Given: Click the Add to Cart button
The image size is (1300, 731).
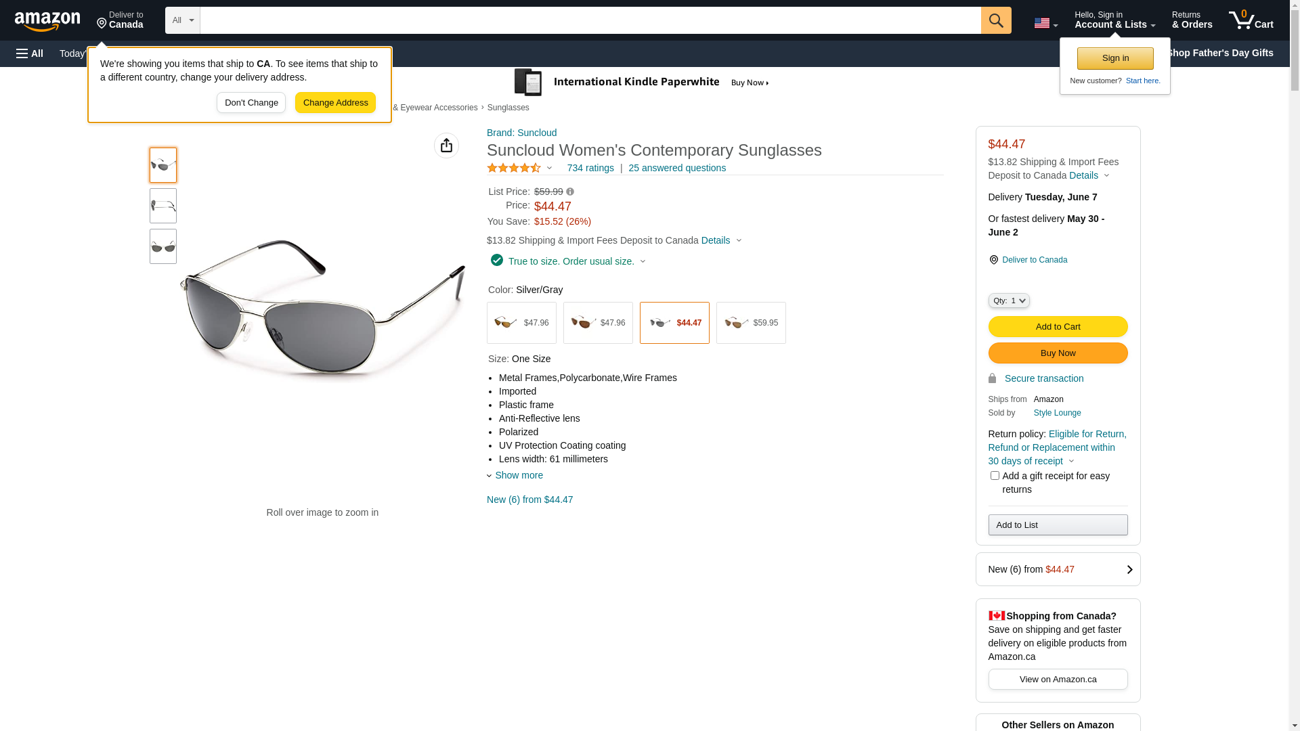Looking at the screenshot, I should click(1058, 327).
